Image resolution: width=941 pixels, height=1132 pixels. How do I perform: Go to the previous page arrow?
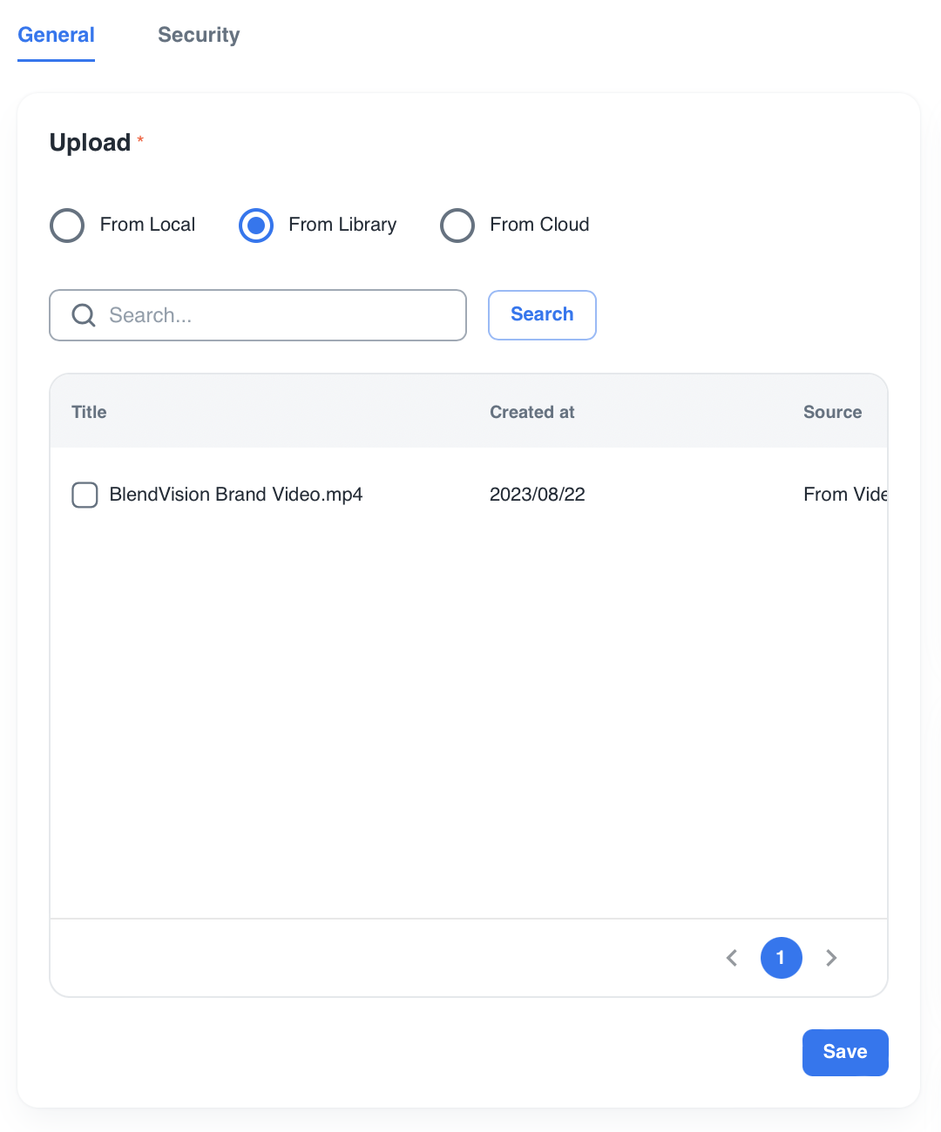(x=732, y=958)
